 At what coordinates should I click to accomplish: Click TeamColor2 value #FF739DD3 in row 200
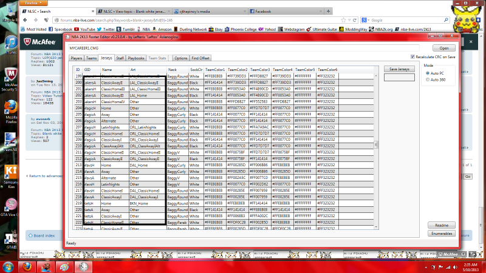(237, 83)
